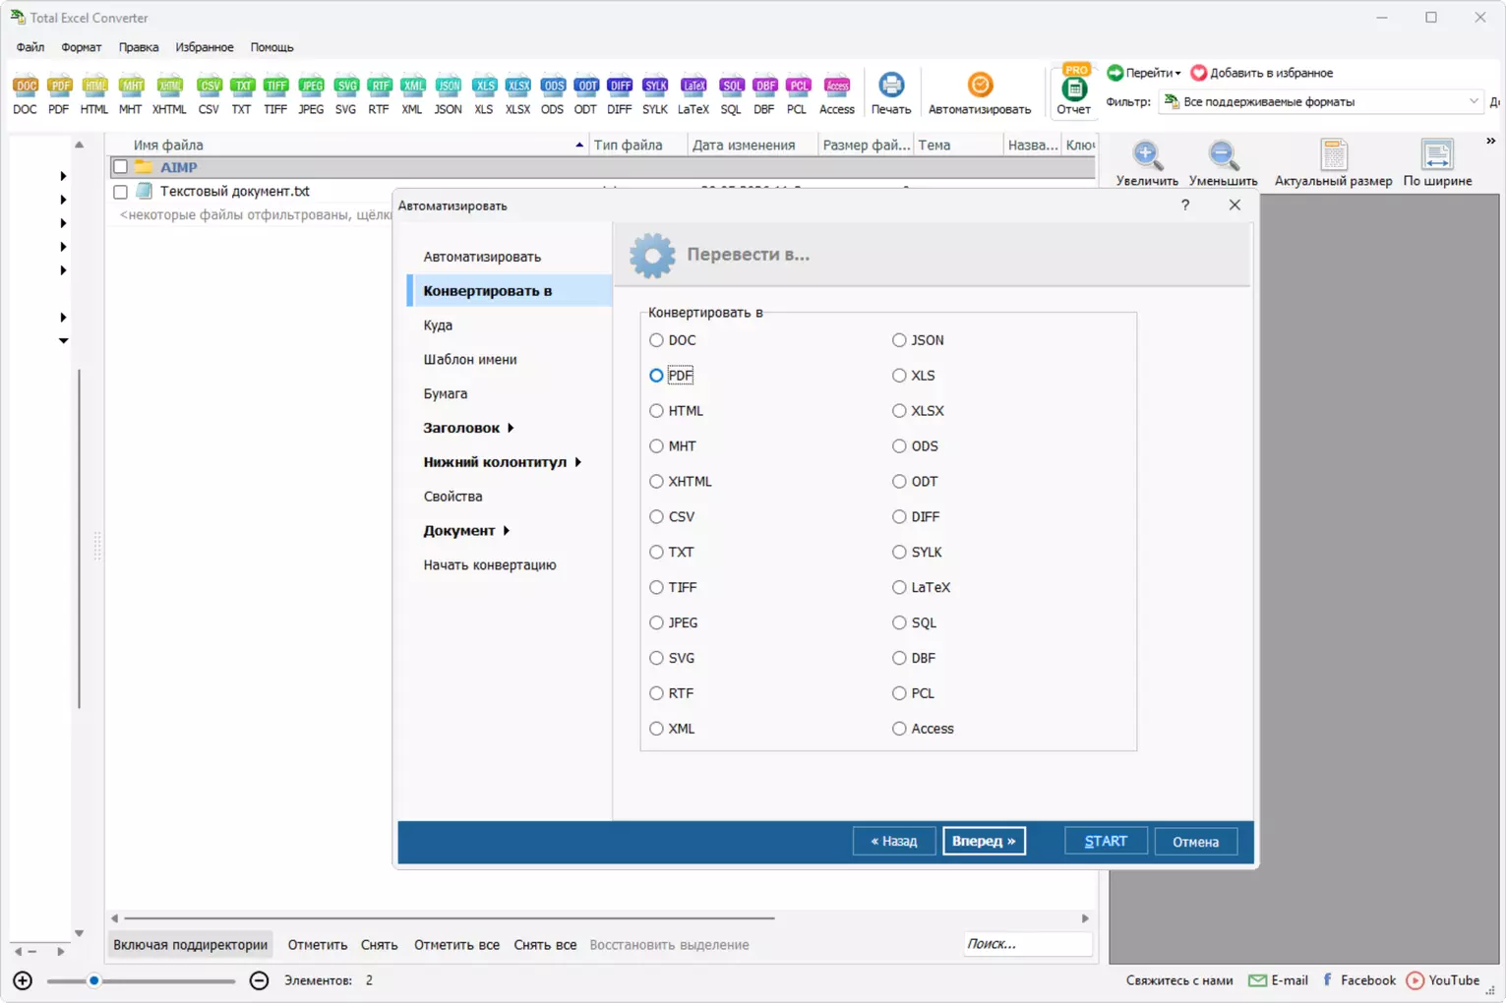Viewport: 1506px width, 1003px height.
Task: Select the CSV radio option
Action: tap(656, 517)
